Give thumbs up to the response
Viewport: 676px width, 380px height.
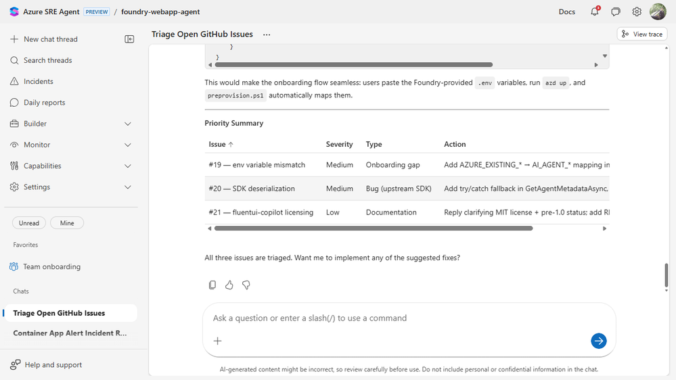pos(229,285)
